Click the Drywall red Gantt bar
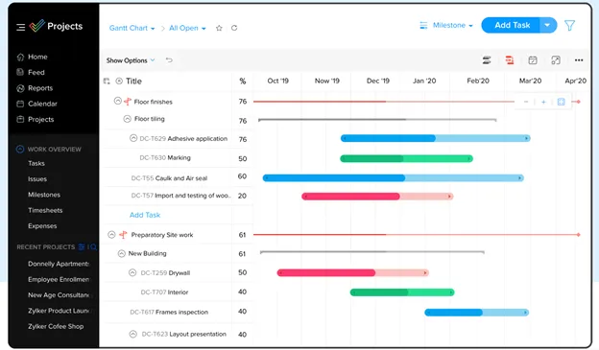The height and width of the screenshot is (350, 599). click(x=353, y=272)
